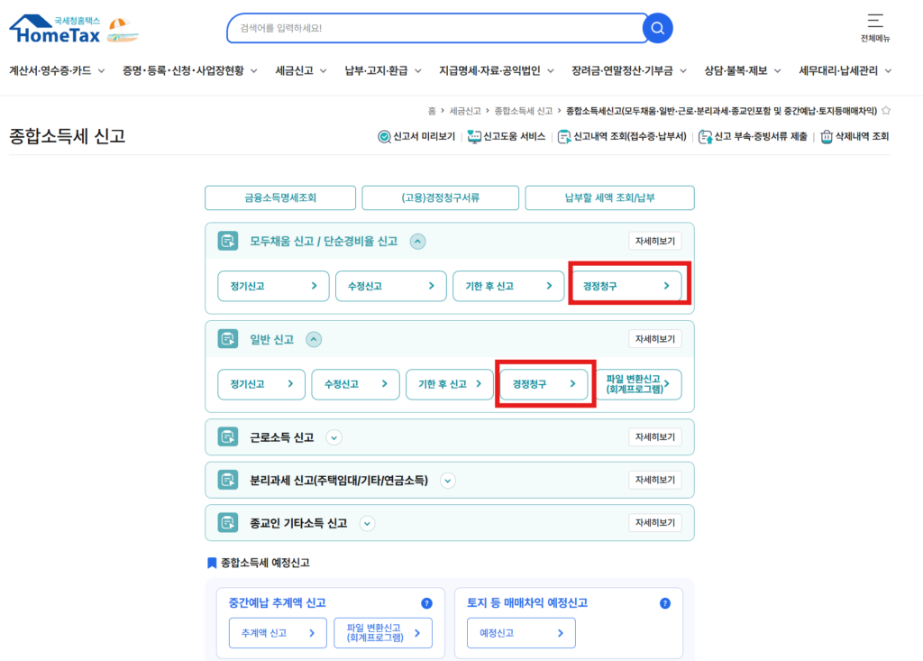Click the blue search magnifier button

pyautogui.click(x=657, y=28)
